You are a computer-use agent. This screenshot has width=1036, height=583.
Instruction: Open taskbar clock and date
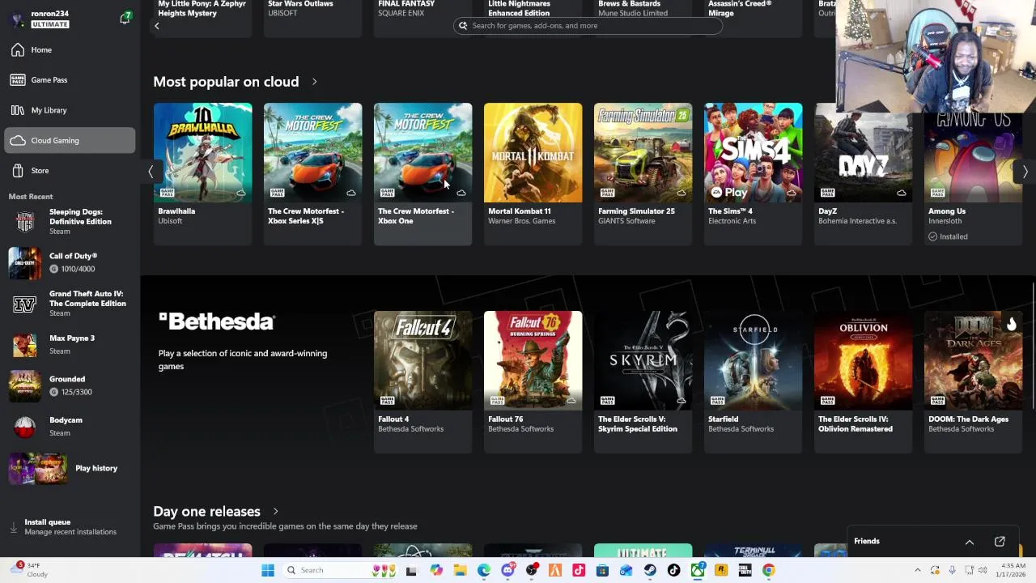click(1010, 570)
